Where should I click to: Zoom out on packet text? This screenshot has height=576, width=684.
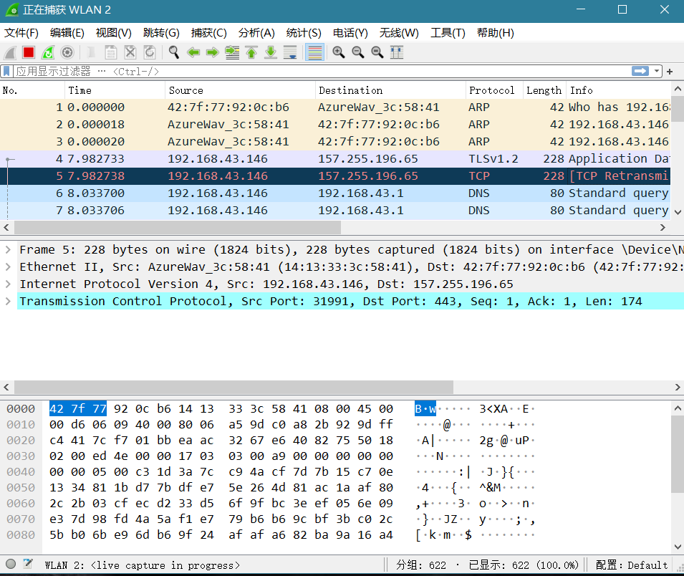[357, 53]
